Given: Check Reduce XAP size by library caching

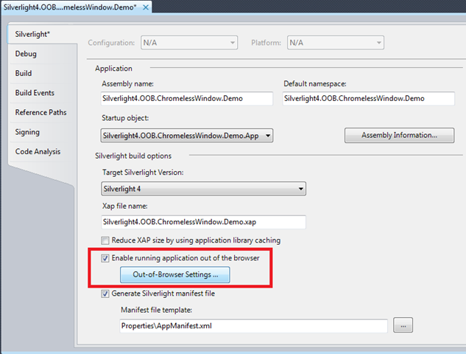Looking at the screenshot, I should pos(105,240).
